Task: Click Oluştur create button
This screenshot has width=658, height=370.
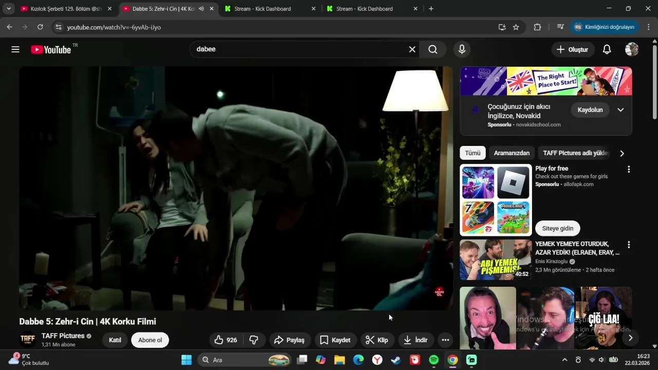Action: pyautogui.click(x=573, y=49)
